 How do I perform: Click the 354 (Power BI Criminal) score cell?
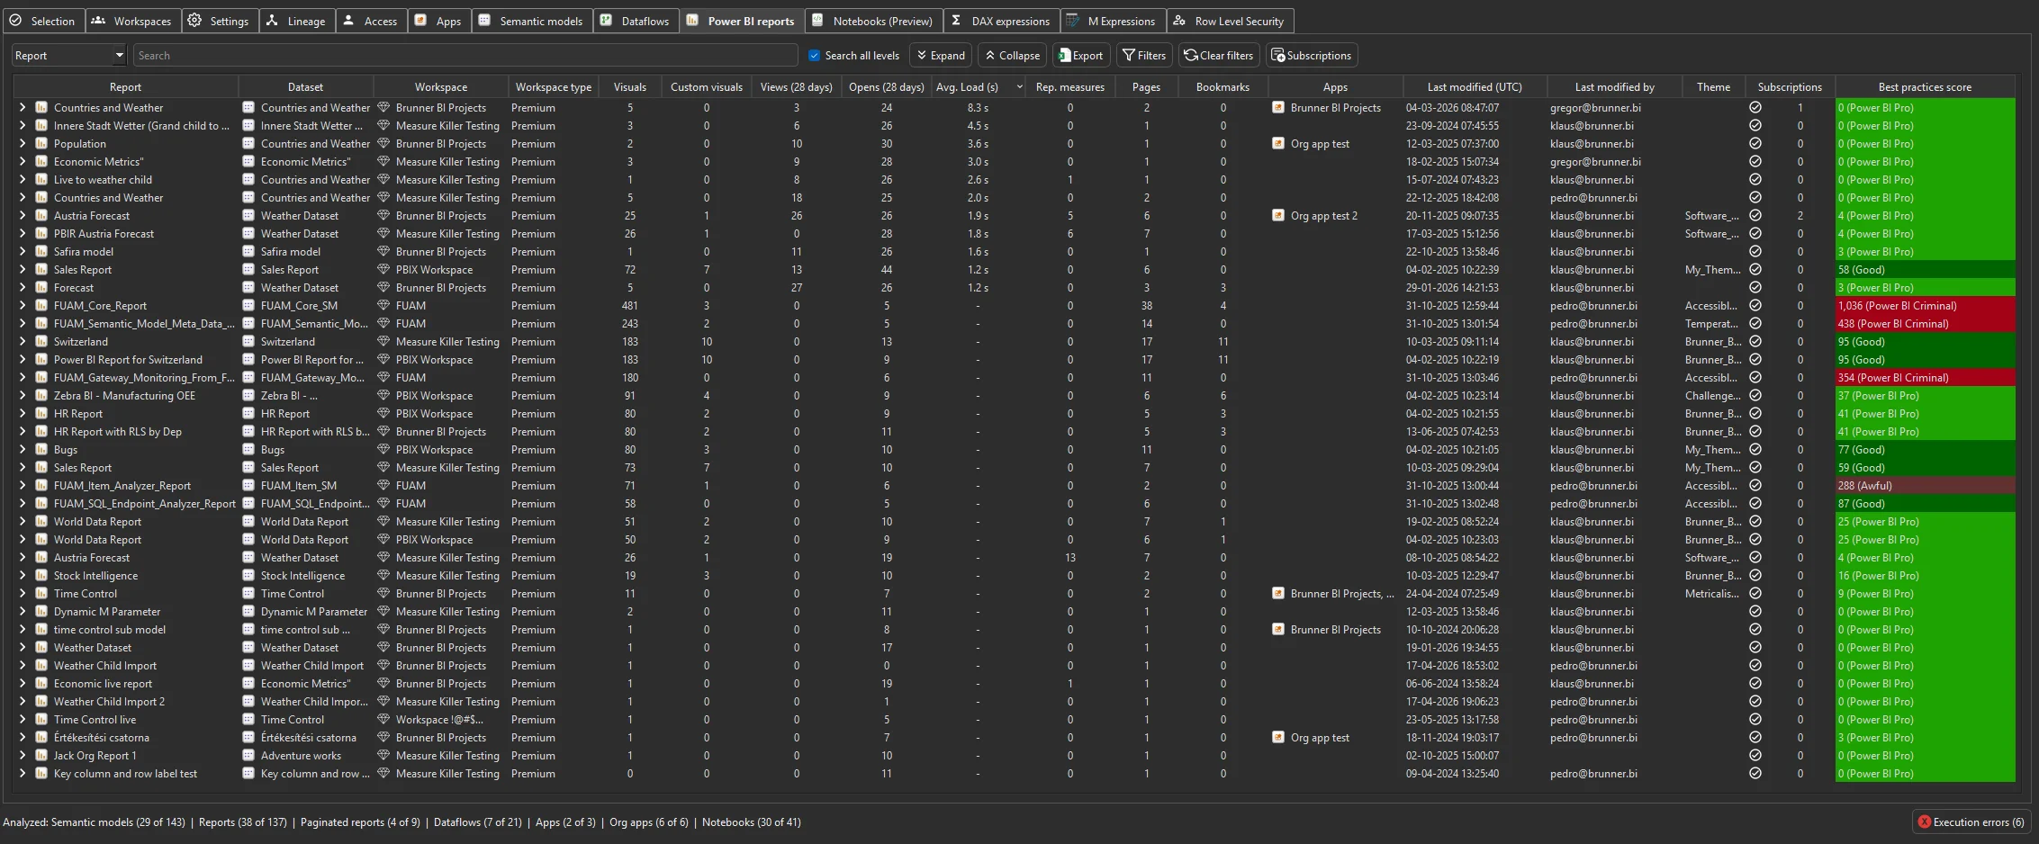1925,378
